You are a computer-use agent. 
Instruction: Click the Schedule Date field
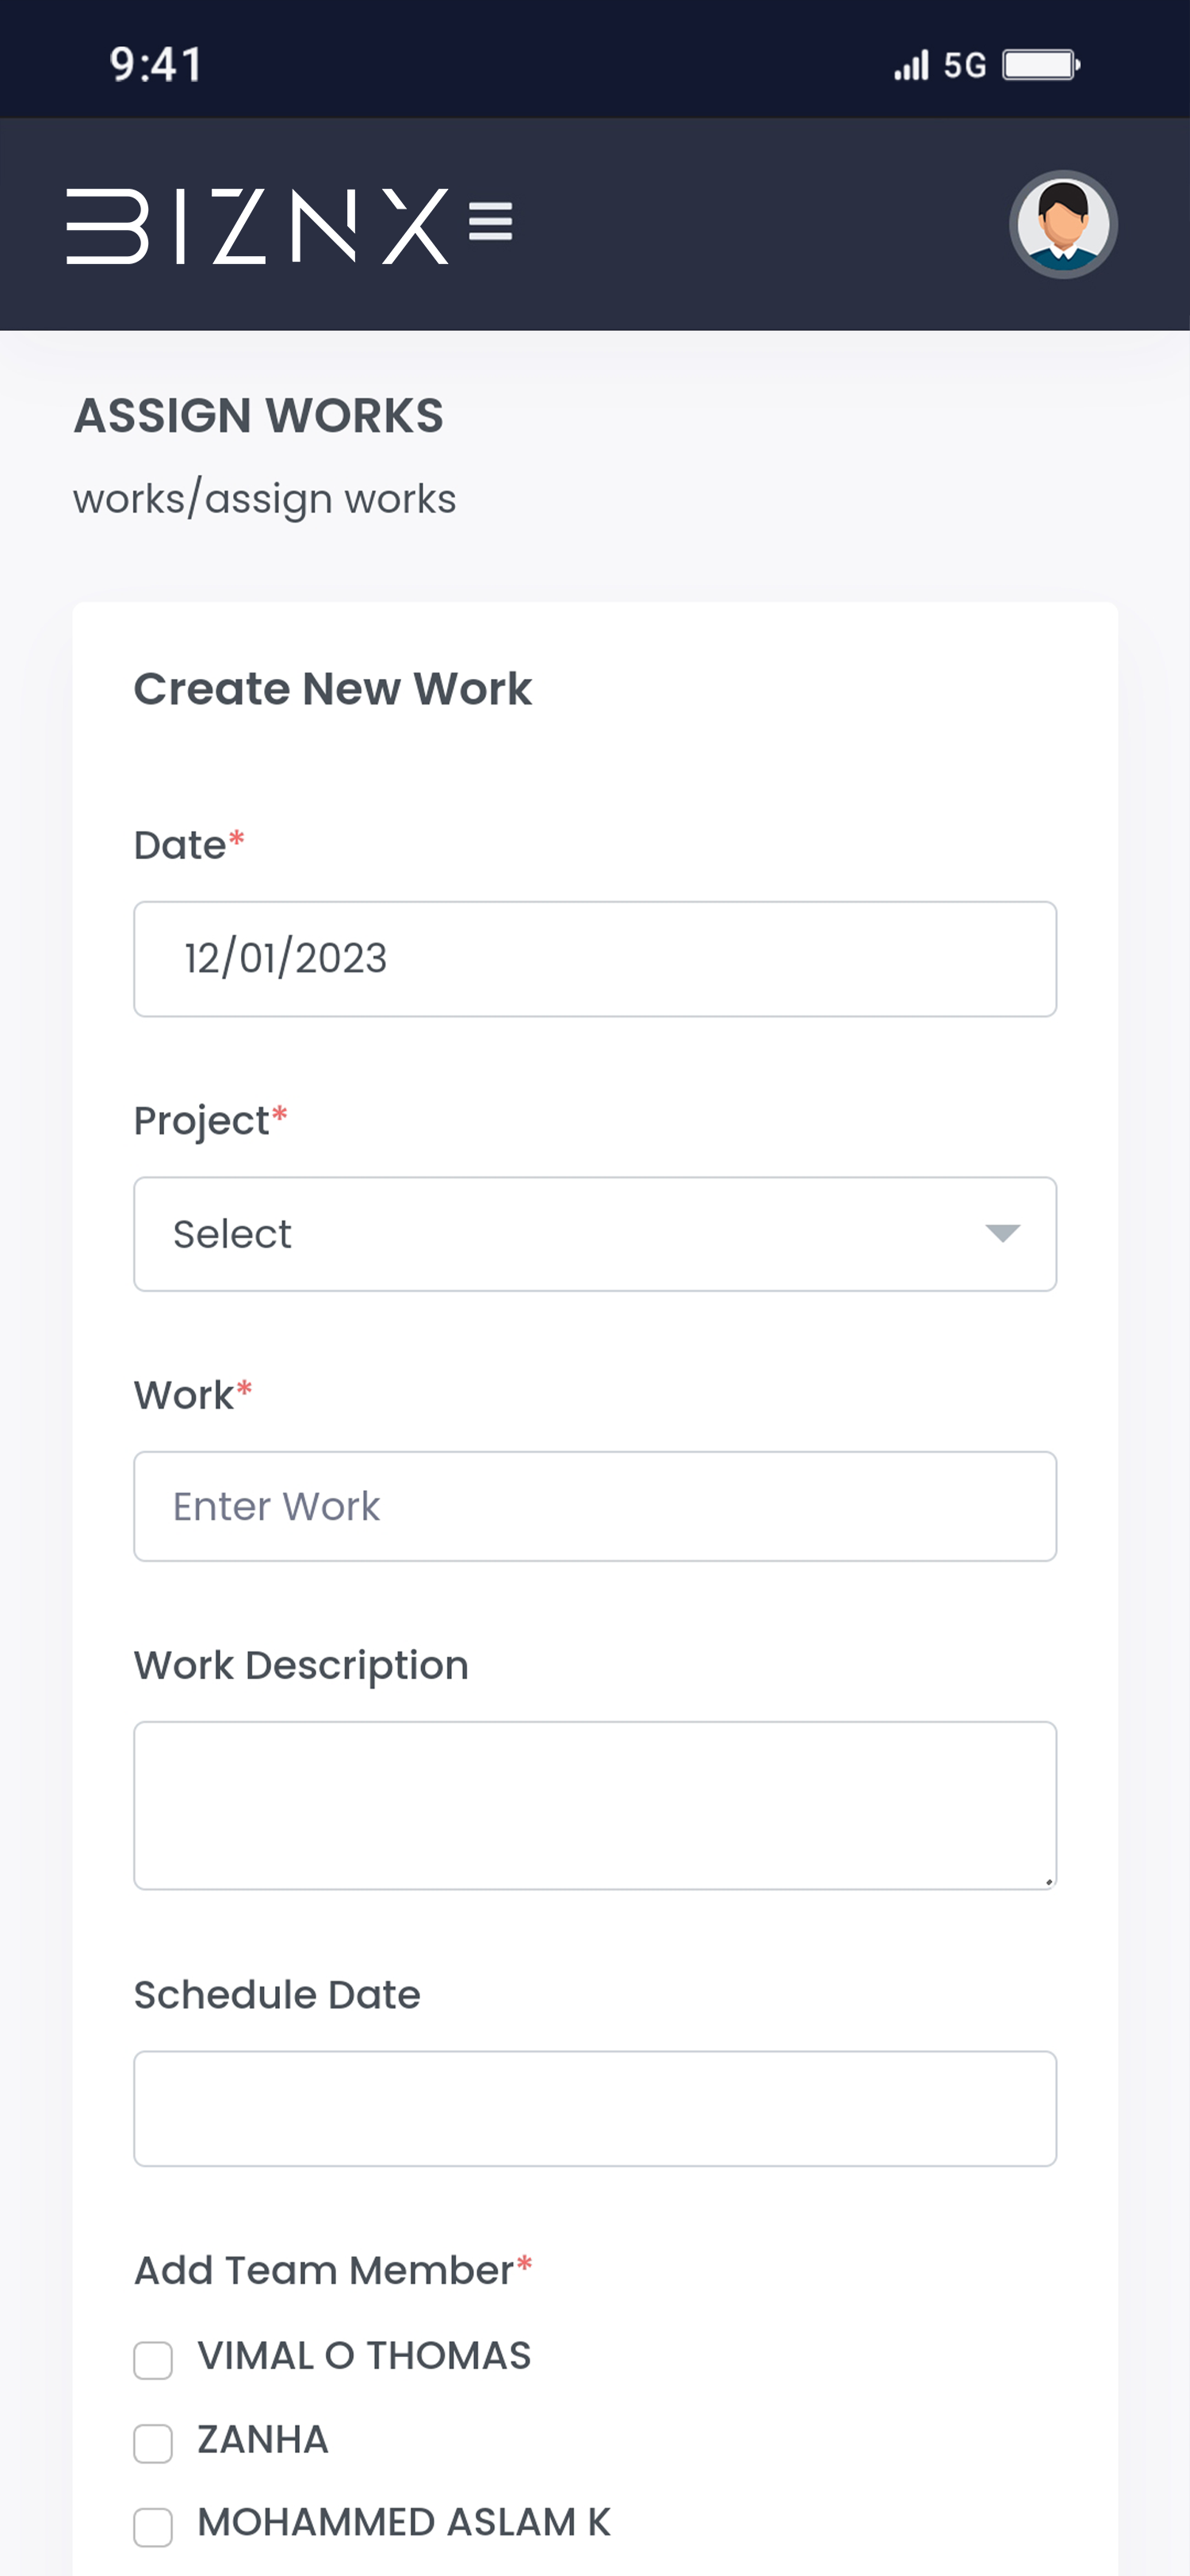[x=595, y=2108]
